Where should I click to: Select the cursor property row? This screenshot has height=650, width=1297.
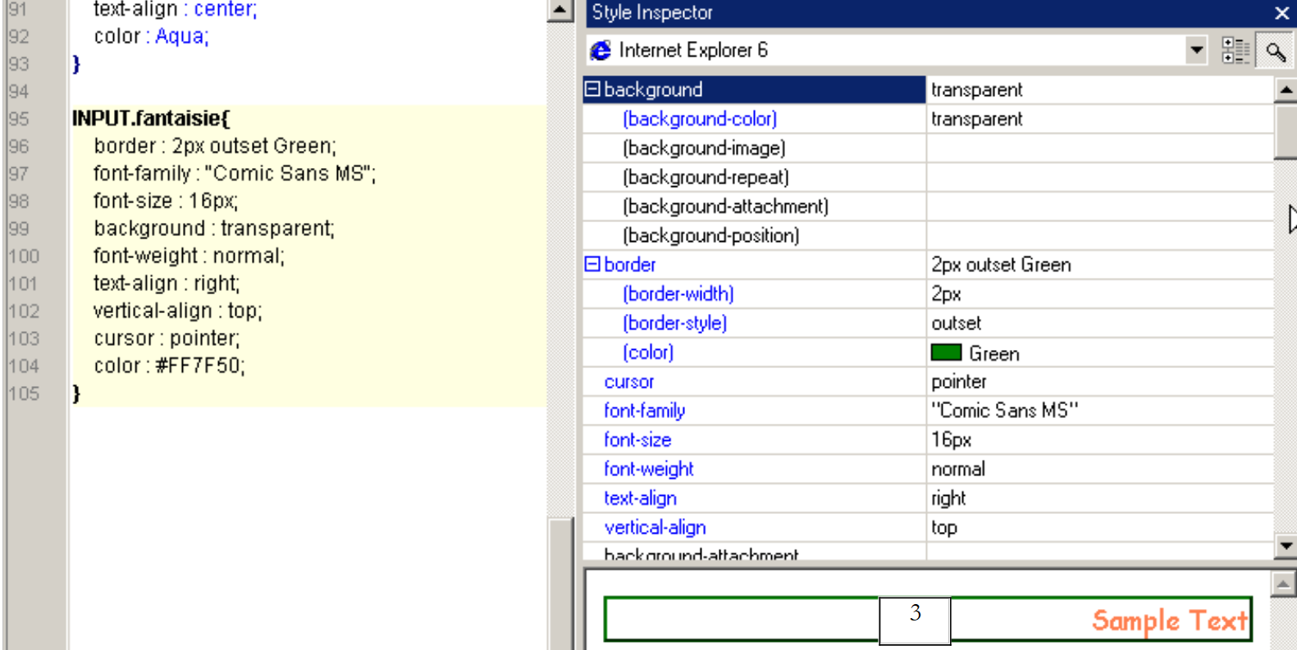point(629,382)
